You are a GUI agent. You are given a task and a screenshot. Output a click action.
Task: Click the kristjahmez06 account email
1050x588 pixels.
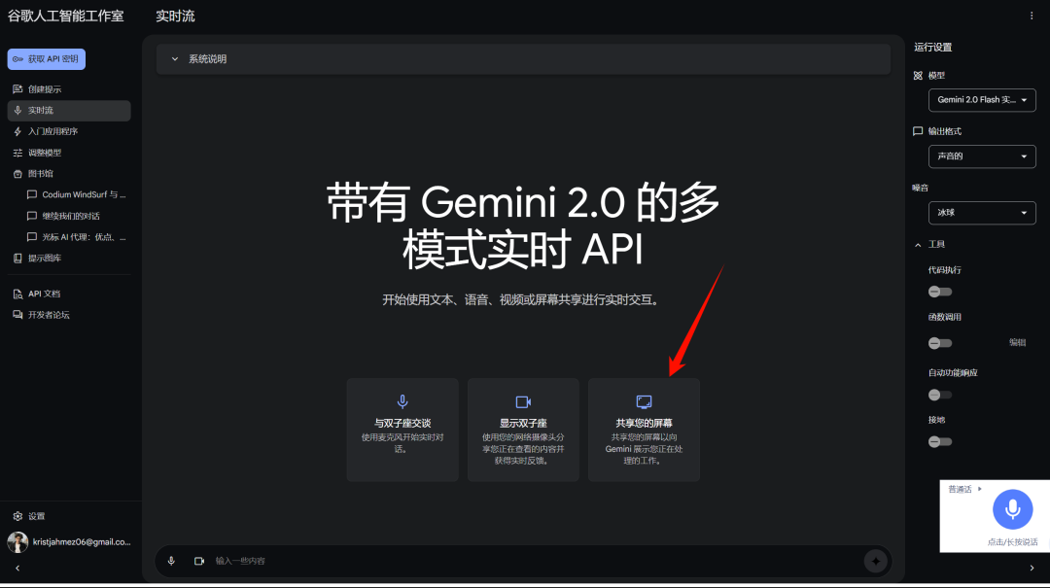point(82,541)
